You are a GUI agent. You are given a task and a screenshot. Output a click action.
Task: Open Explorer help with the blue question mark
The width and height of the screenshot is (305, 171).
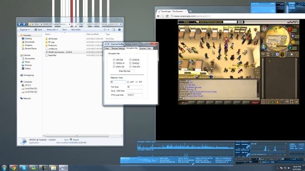[120, 29]
